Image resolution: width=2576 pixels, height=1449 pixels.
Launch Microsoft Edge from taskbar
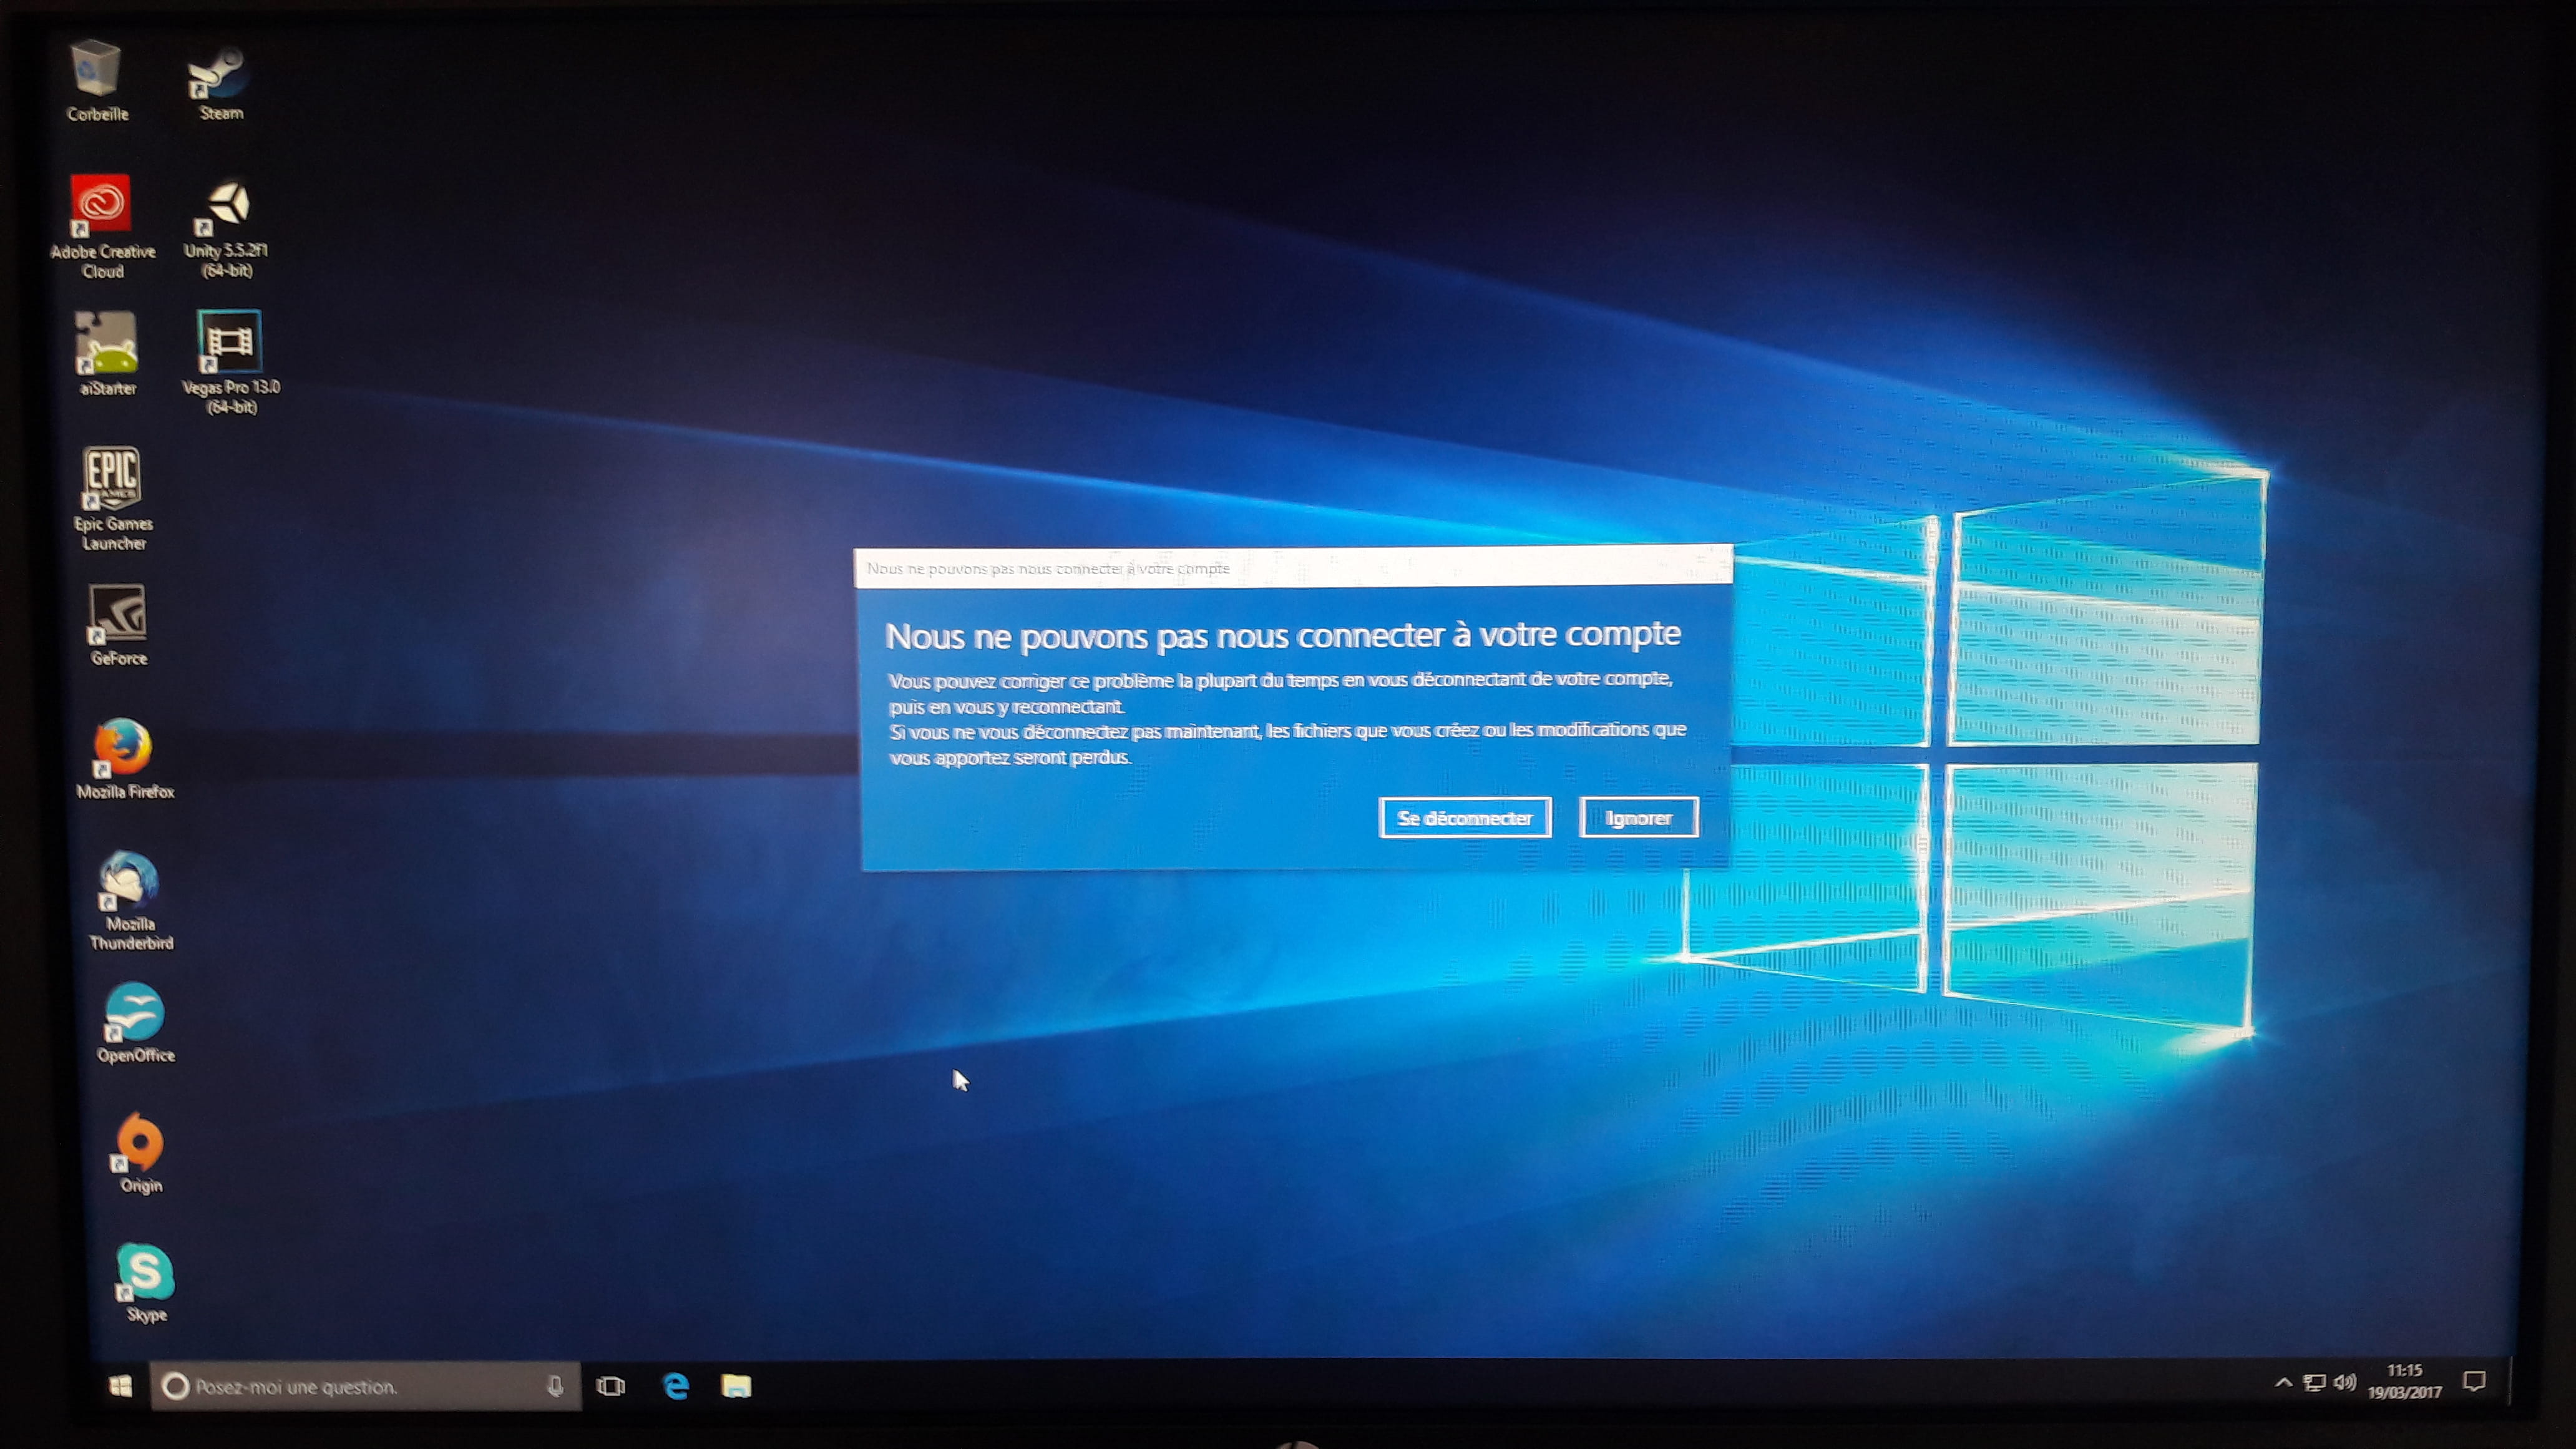pos(676,1385)
